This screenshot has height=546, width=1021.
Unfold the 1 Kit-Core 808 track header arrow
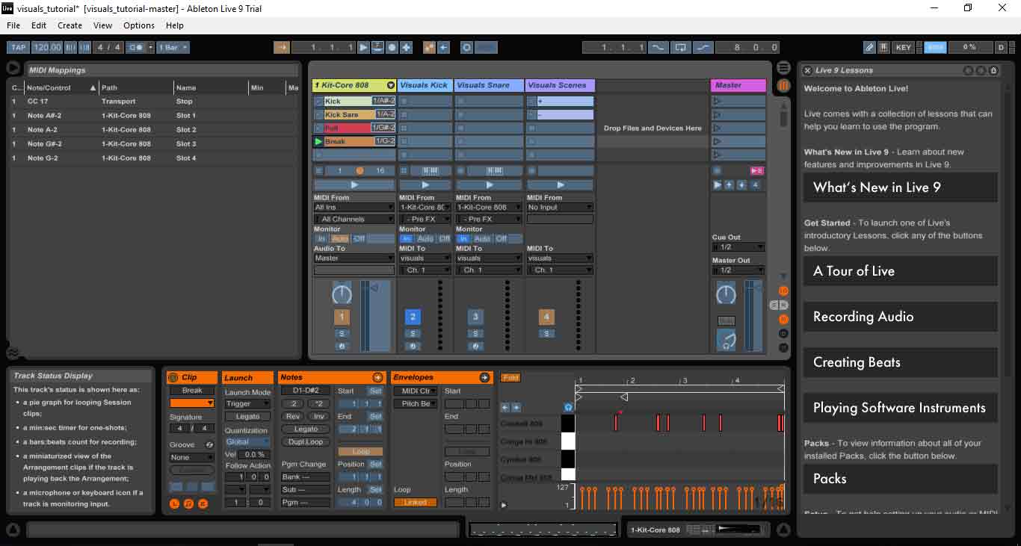point(390,85)
